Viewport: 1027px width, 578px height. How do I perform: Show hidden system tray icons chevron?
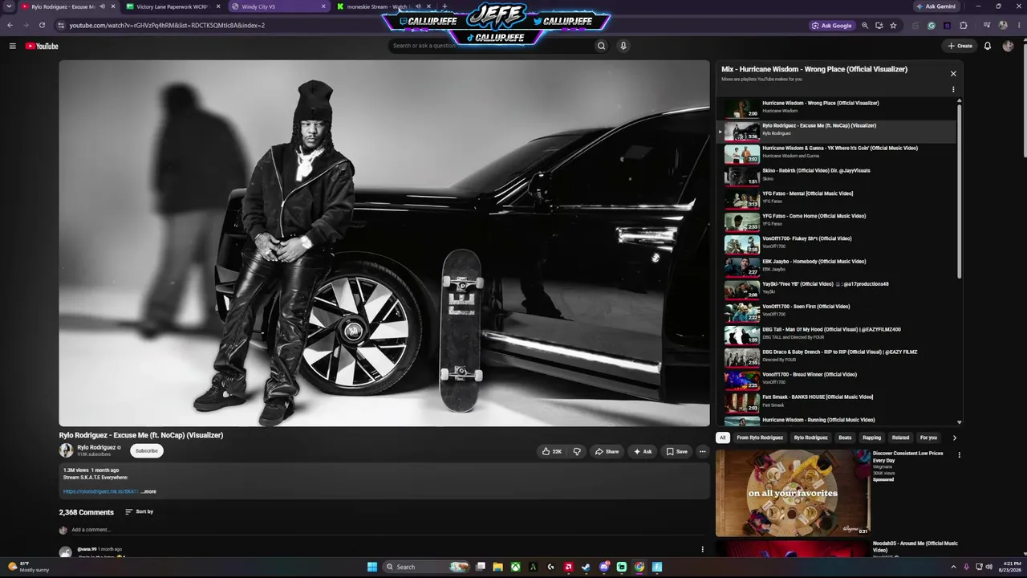pos(953,567)
